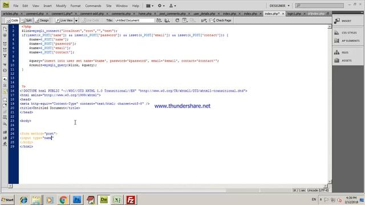The image size is (365, 205).
Task: Open the File menu
Action: point(16,6)
